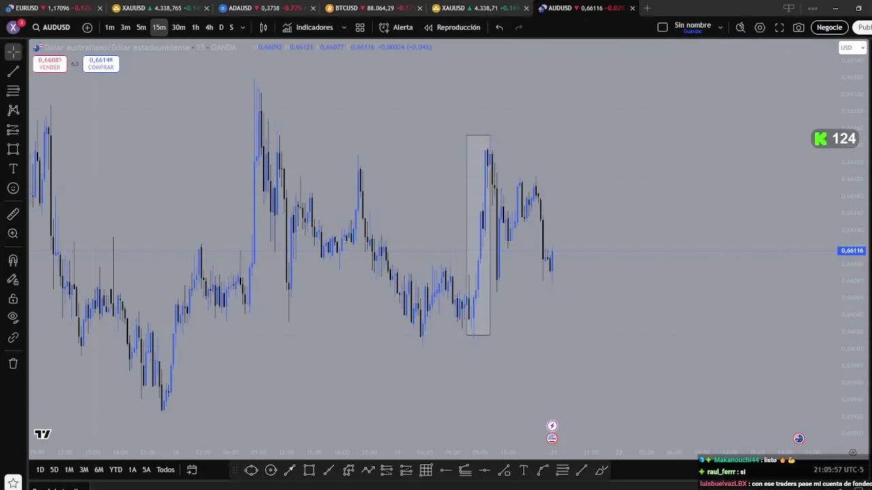The height and width of the screenshot is (490, 872).
Task: Select the 1h timeframe
Action: pos(196,27)
